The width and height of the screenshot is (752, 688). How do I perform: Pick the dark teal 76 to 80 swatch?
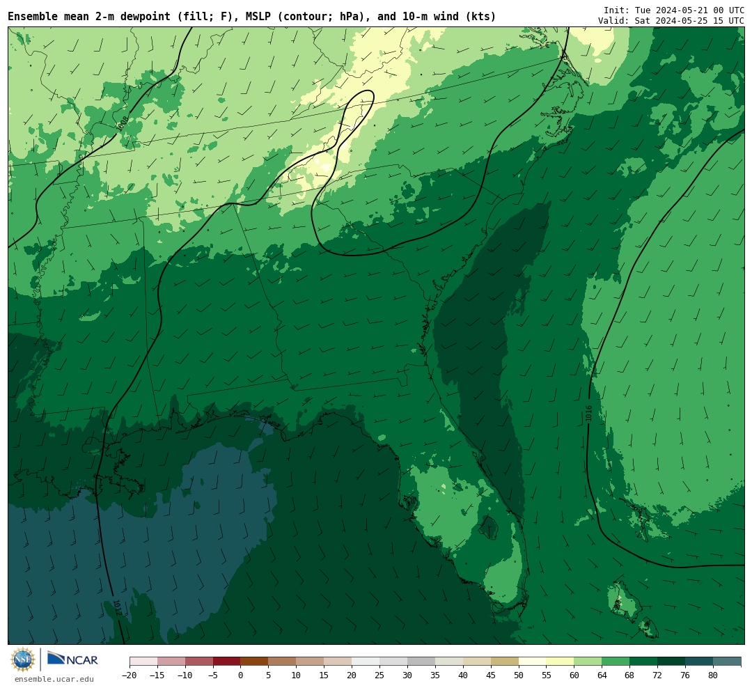click(x=699, y=662)
